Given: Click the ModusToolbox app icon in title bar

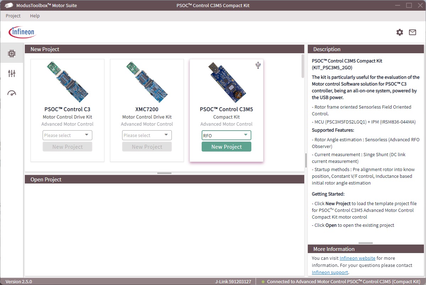Looking at the screenshot, I should (9, 5).
